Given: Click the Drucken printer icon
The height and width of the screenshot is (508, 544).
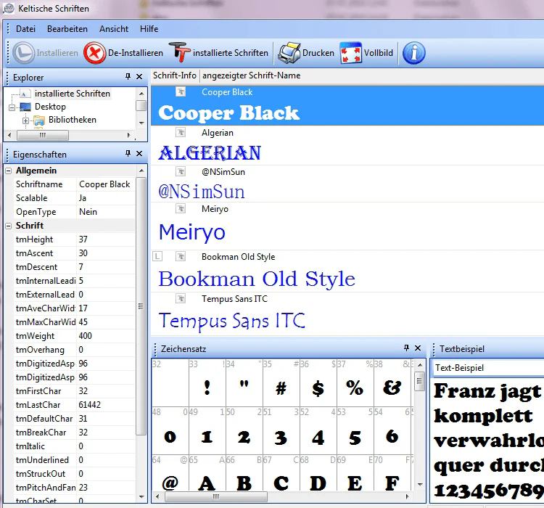Looking at the screenshot, I should (x=289, y=53).
